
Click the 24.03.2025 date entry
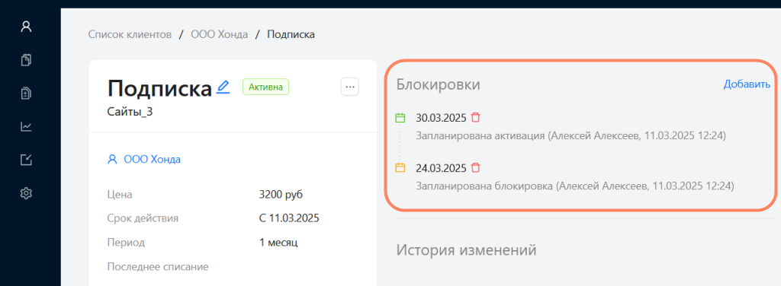point(442,168)
